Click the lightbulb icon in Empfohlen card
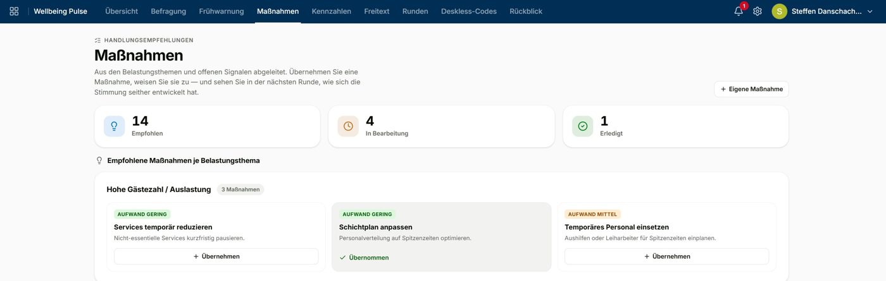 point(115,126)
